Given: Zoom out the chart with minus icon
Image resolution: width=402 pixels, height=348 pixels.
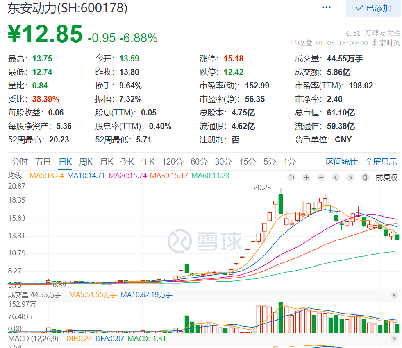Looking at the screenshot, I should click(x=321, y=177).
